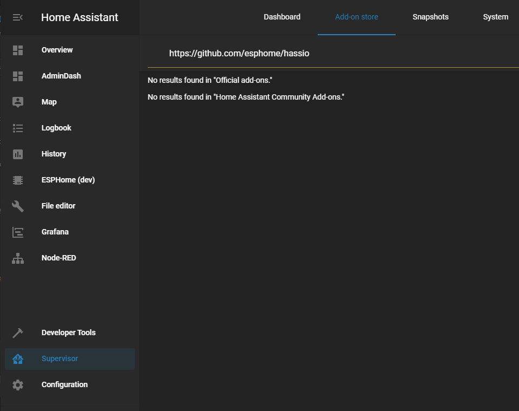This screenshot has width=519, height=411.
Task: Select the Map icon in the sidebar
Action: (x=18, y=102)
